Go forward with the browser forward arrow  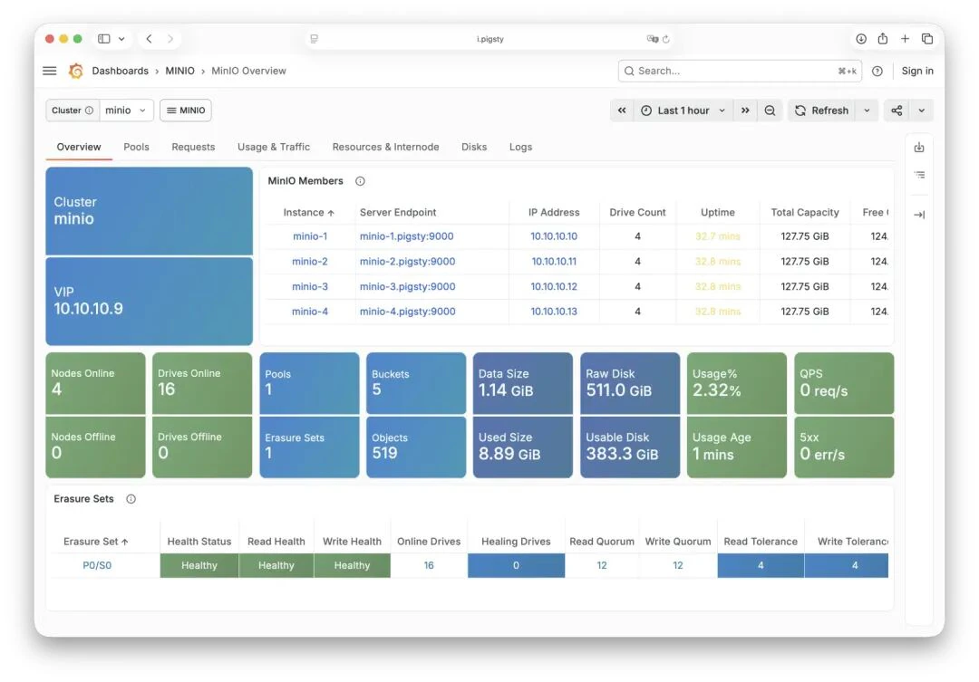(170, 39)
